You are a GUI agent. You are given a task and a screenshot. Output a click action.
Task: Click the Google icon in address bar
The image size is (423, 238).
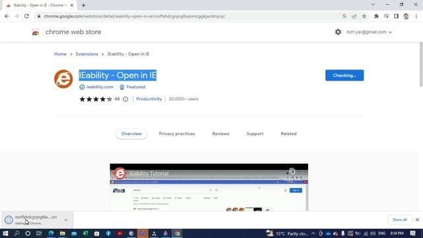[x=344, y=16]
